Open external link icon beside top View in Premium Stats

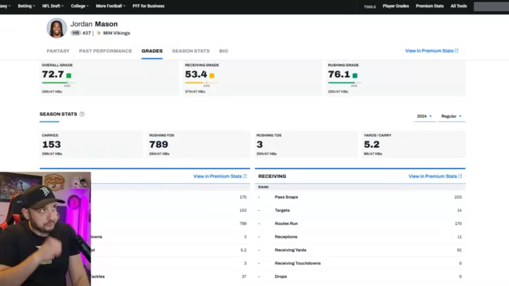coord(457,51)
